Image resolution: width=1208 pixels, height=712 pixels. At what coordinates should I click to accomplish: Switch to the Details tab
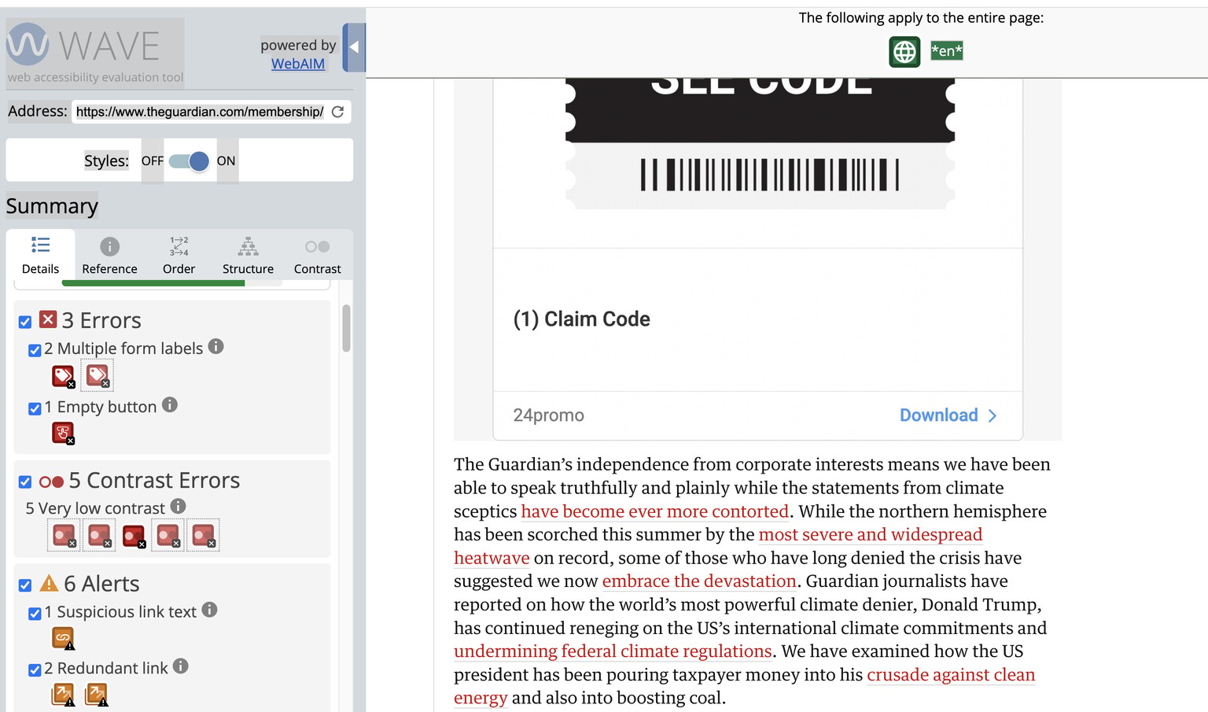click(41, 255)
